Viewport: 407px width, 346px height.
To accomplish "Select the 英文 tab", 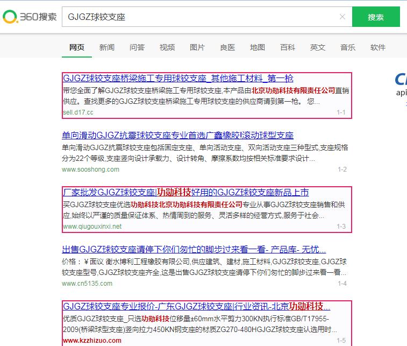I will coord(318,47).
